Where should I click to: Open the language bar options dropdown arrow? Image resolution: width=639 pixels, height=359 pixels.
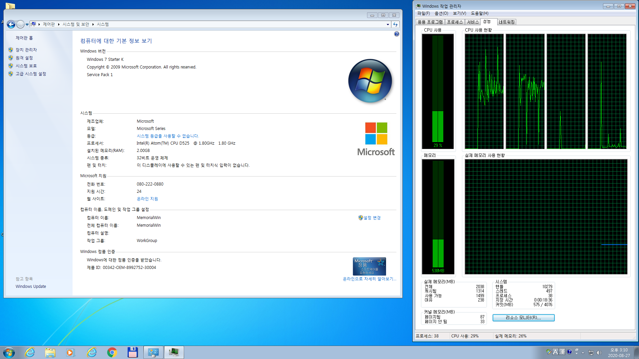pyautogui.click(x=577, y=354)
